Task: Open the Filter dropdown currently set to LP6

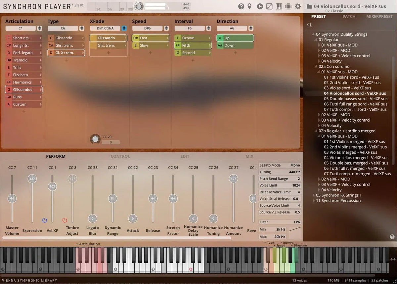Action: 280,222
